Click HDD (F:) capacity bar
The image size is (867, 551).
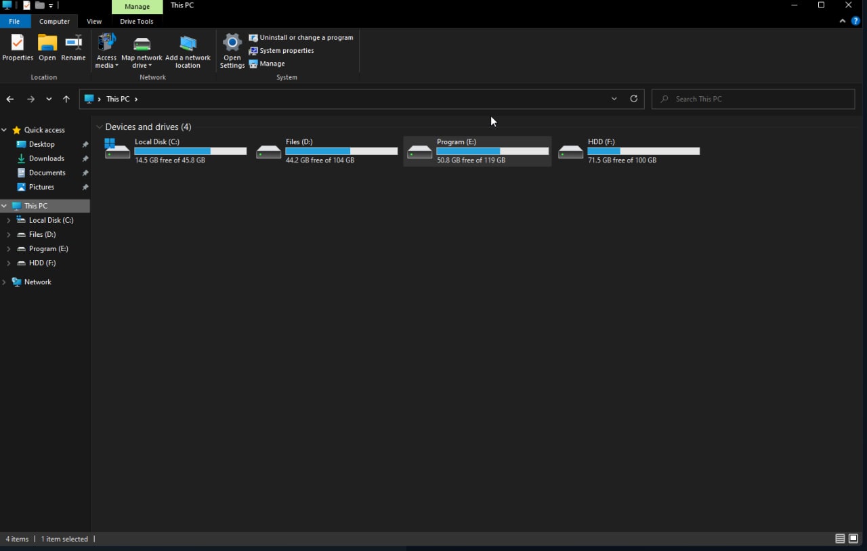coord(643,151)
